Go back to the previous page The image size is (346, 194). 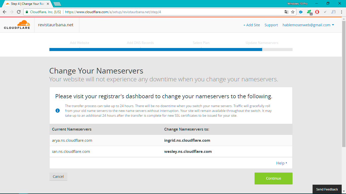[x=5, y=12]
